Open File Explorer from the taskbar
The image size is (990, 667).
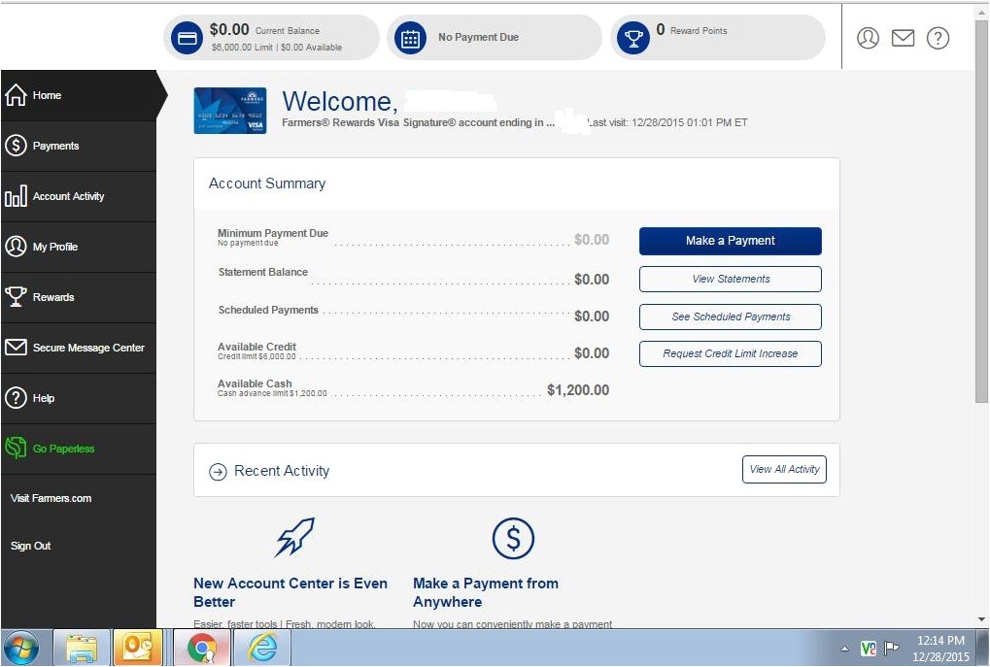[82, 649]
